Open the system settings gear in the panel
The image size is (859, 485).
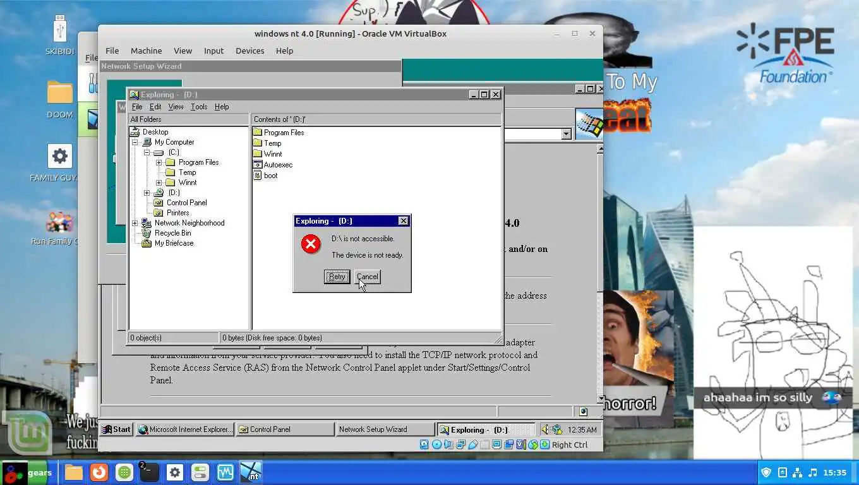pos(175,472)
